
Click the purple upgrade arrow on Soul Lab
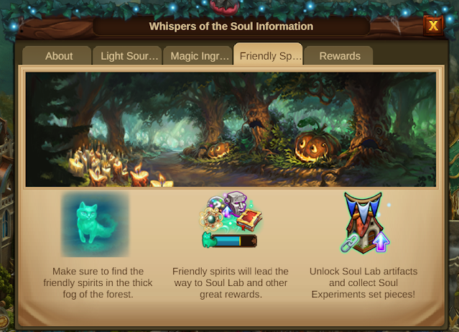(381, 242)
